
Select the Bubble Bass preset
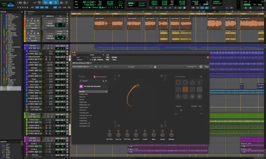[83, 102]
